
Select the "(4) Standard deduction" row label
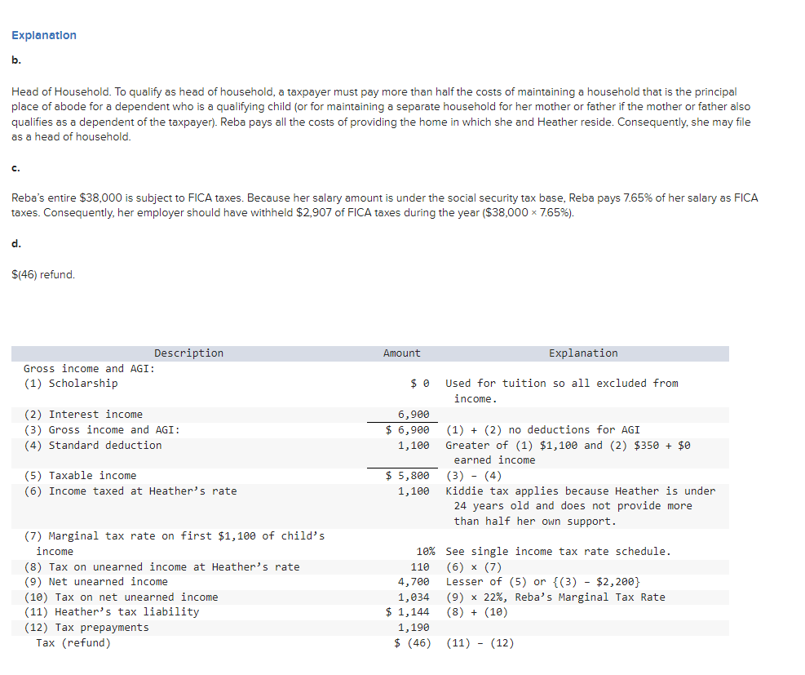pyautogui.click(x=93, y=446)
